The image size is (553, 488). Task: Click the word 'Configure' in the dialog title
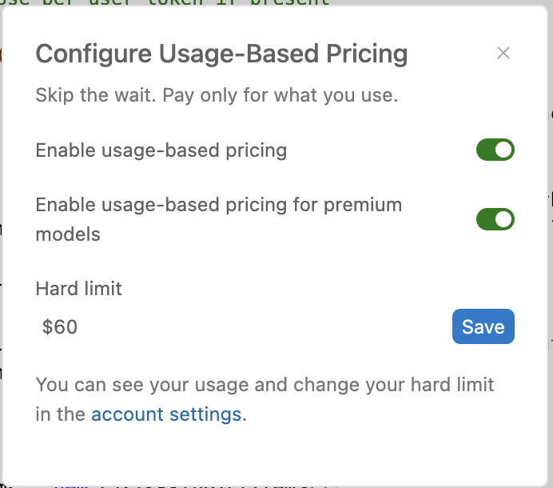[x=82, y=54]
